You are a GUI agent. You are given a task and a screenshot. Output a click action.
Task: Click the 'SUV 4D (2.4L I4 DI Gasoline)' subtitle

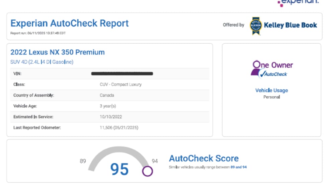tap(42, 62)
